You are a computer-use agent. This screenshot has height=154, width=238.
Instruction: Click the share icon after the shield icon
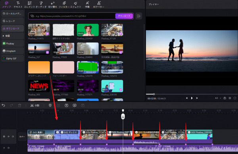(58, 105)
